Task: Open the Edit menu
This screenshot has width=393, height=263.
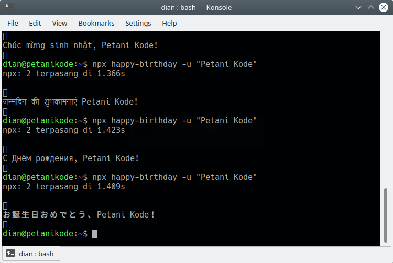Action: coord(35,23)
